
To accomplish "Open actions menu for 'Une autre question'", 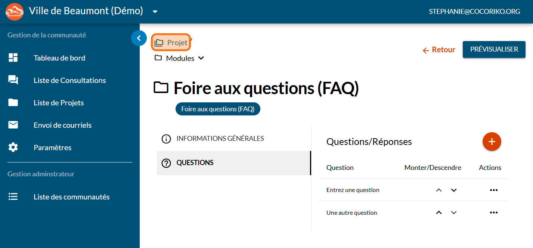I will (x=493, y=213).
